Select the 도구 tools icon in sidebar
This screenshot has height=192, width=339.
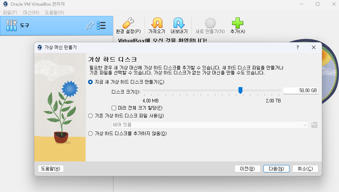point(11,26)
